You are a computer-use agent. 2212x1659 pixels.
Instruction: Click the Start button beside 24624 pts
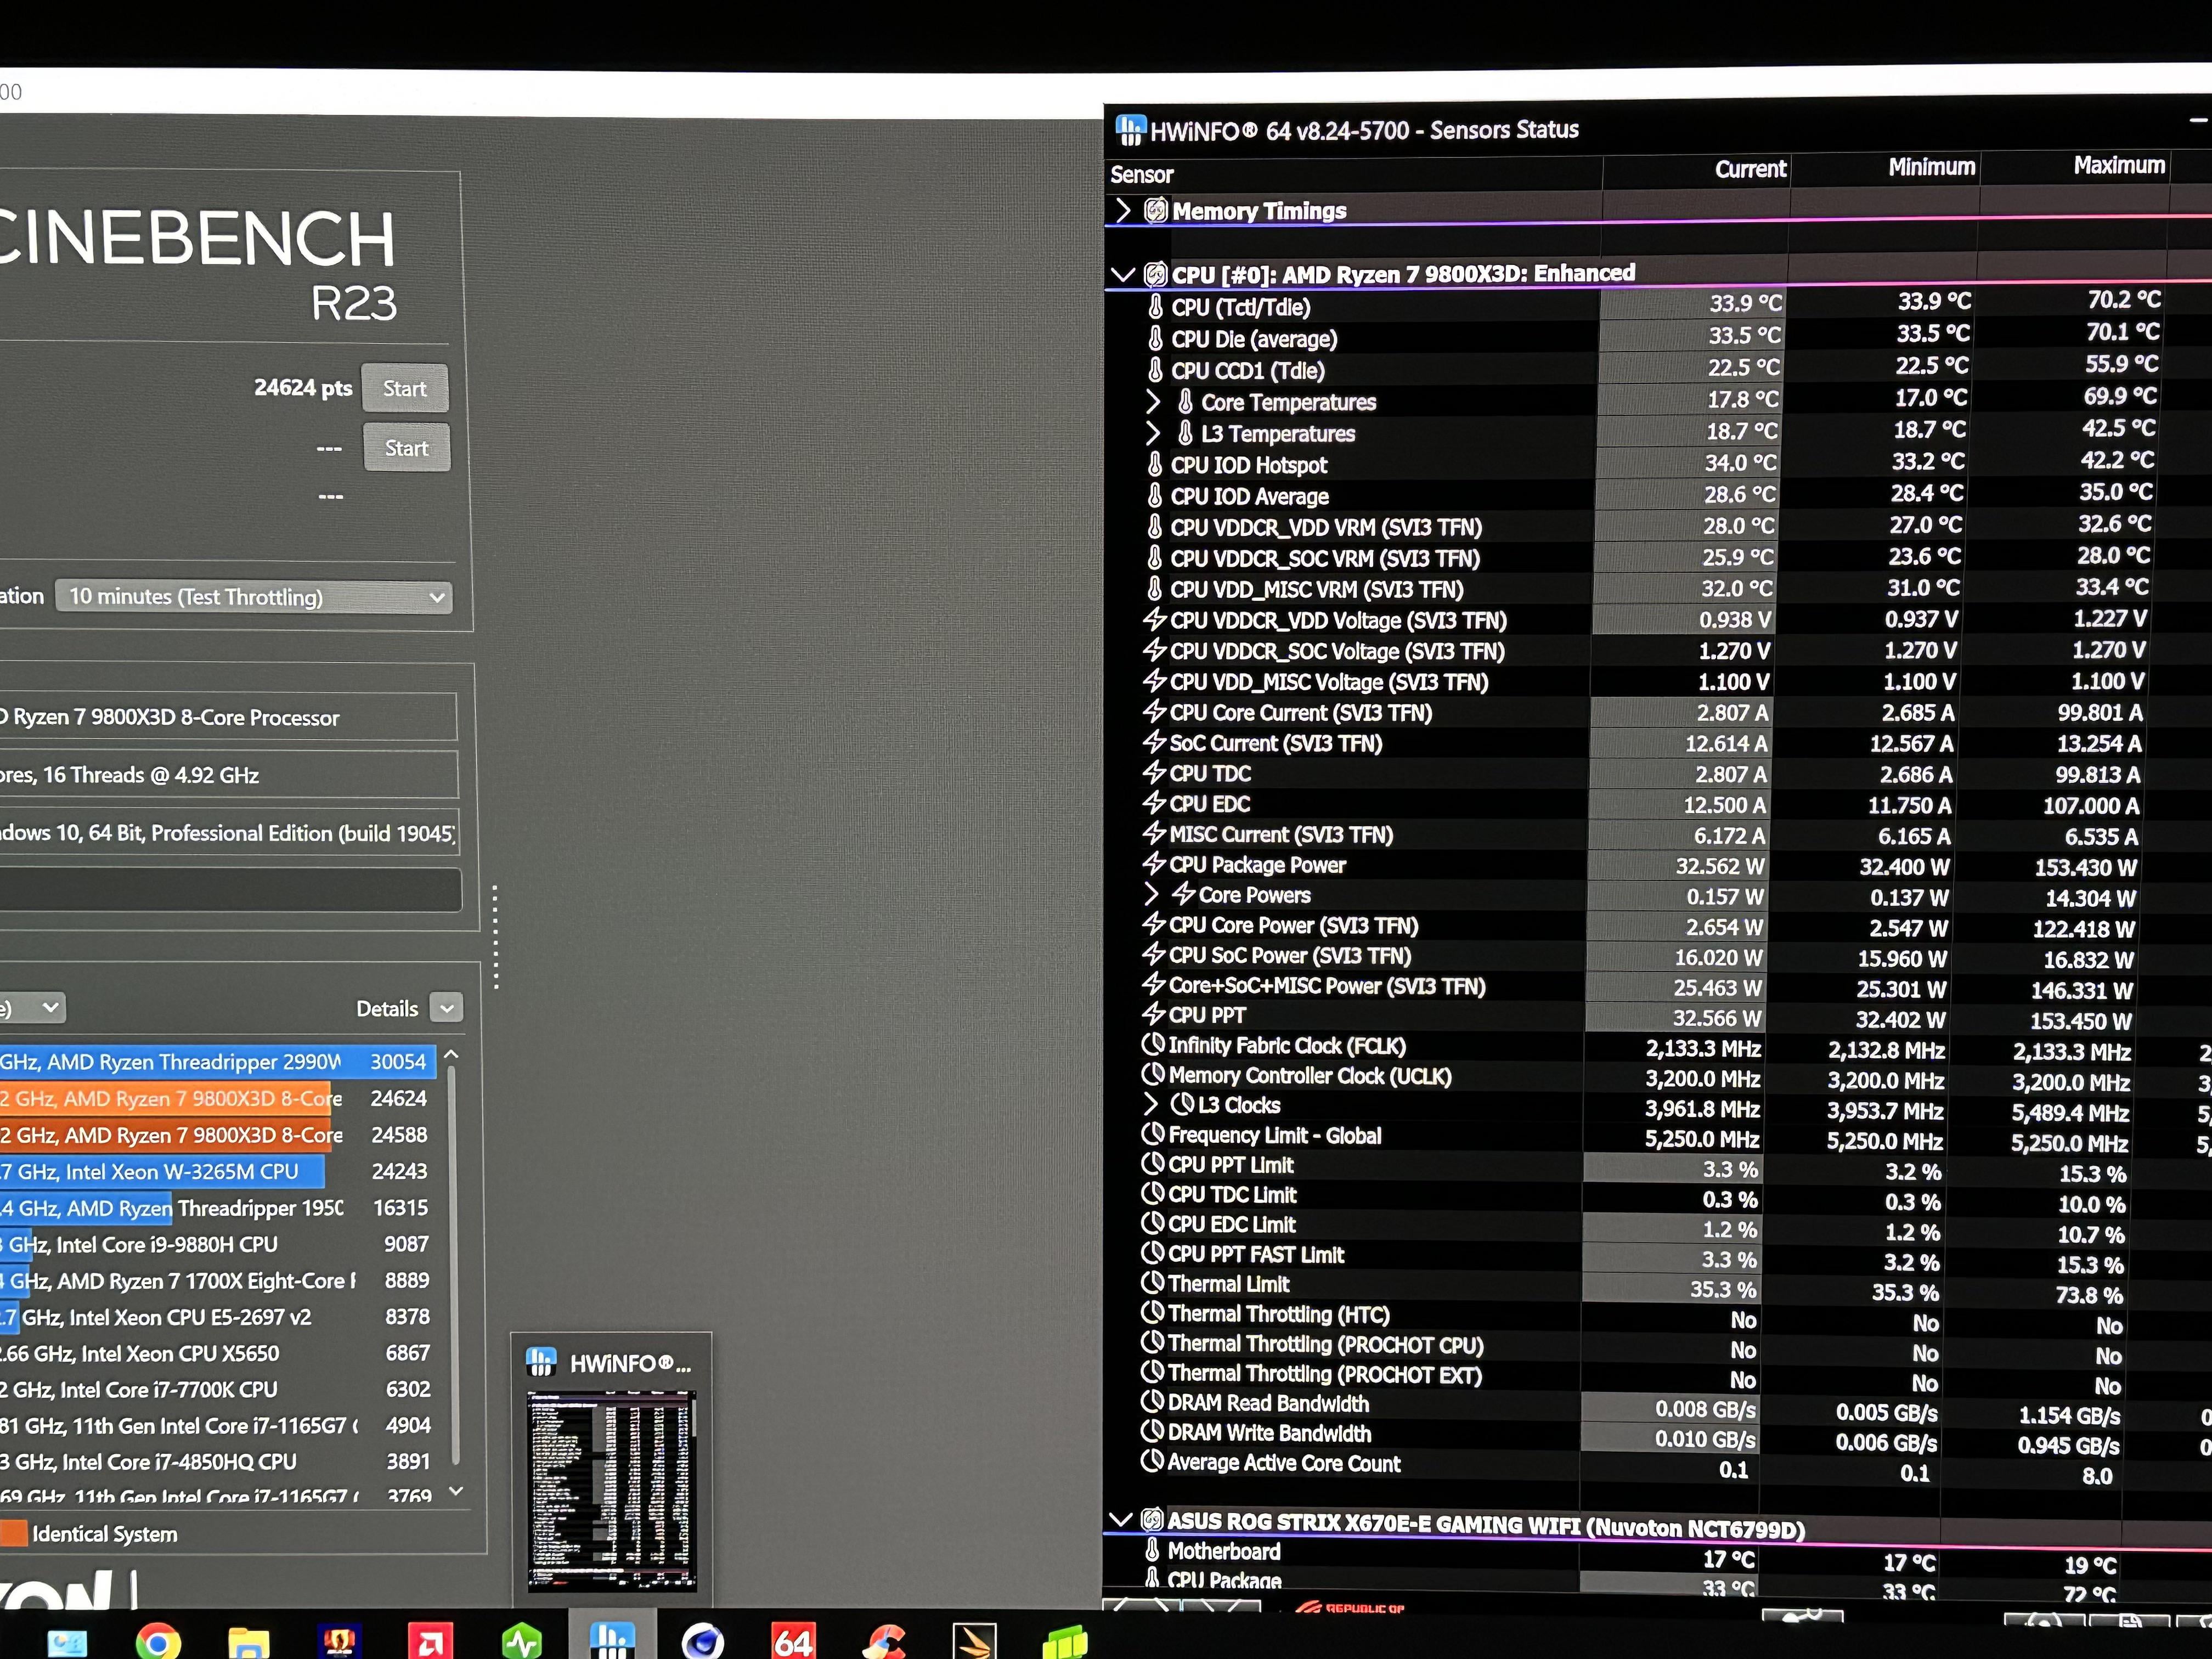coord(404,388)
